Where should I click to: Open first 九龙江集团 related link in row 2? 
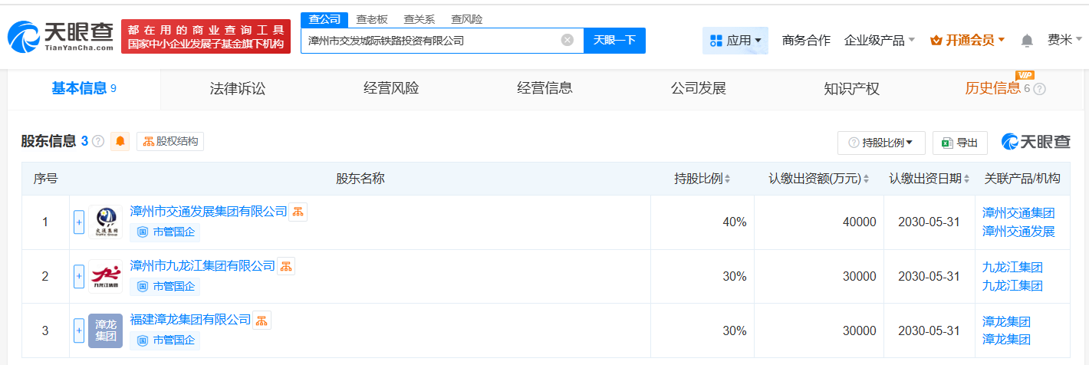coord(1012,268)
